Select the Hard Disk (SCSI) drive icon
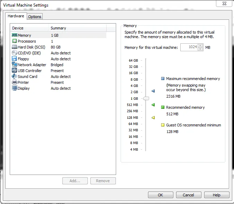This screenshot has height=204, width=234. 15,47
